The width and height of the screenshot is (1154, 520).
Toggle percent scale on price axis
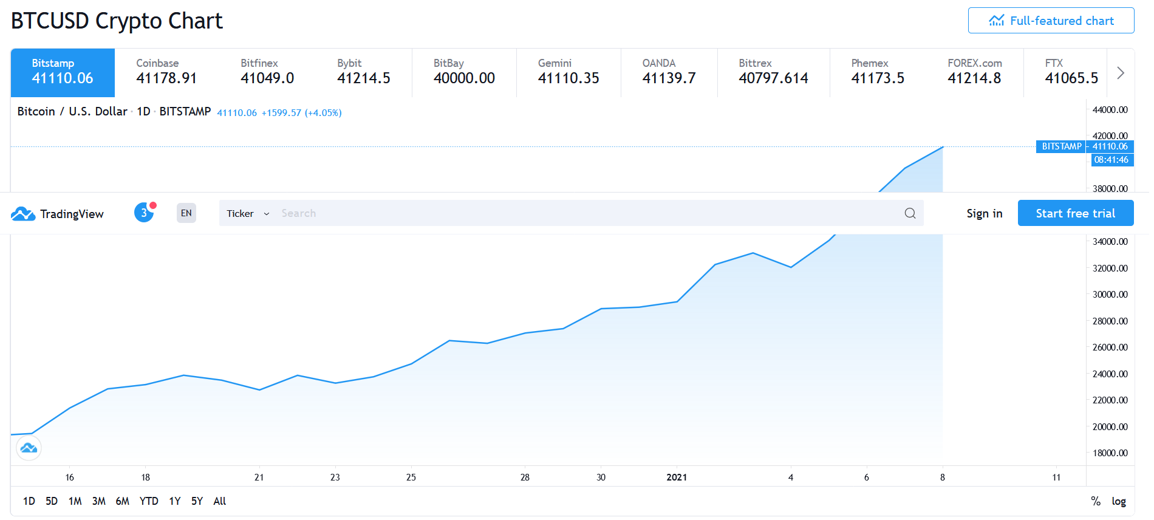pos(1096,501)
